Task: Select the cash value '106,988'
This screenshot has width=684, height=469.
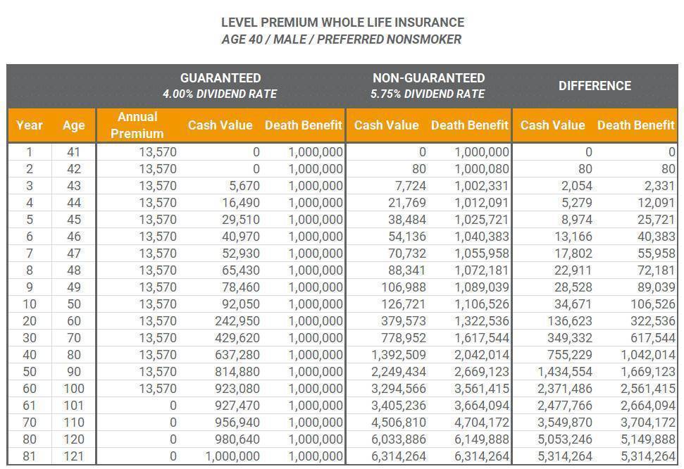Action: coord(404,287)
